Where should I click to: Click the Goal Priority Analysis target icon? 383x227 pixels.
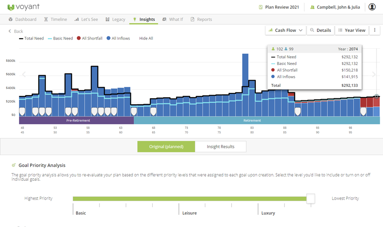(14, 165)
